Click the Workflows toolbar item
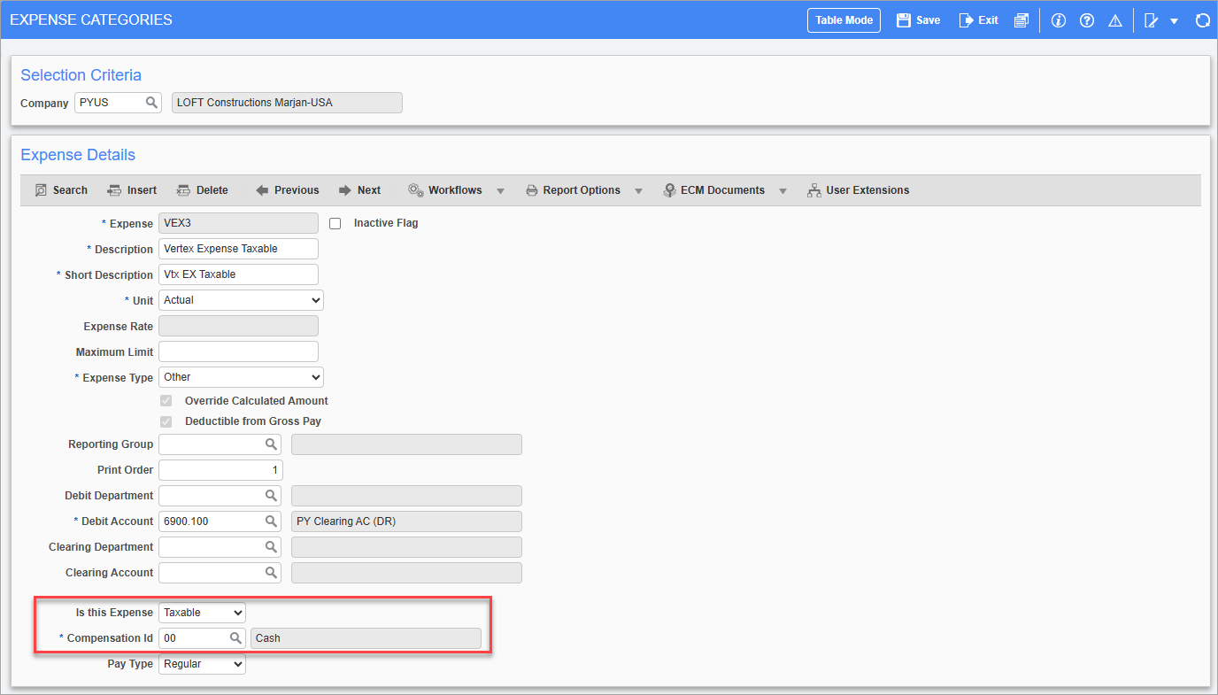Viewport: 1218px width, 695px height. pyautogui.click(x=445, y=190)
